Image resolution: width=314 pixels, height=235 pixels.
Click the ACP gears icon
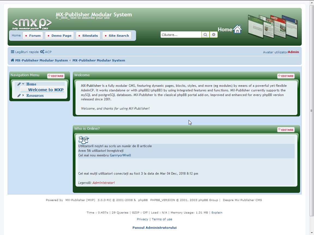[42, 52]
